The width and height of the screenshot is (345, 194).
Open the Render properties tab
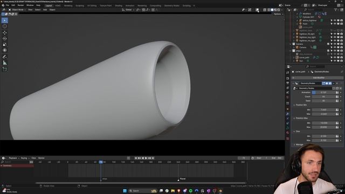pos(287,78)
